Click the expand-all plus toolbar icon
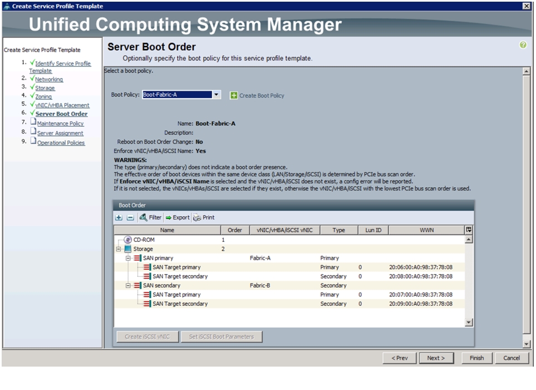The height and width of the screenshot is (390, 536). click(x=119, y=218)
